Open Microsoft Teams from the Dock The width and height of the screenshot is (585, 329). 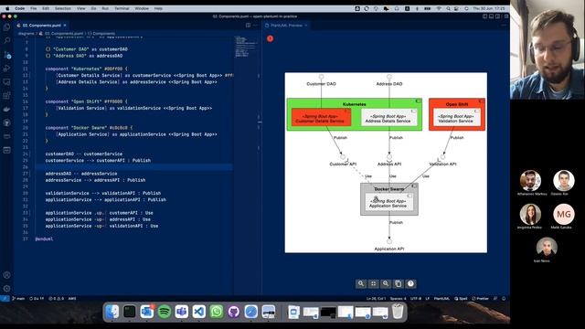(182, 312)
